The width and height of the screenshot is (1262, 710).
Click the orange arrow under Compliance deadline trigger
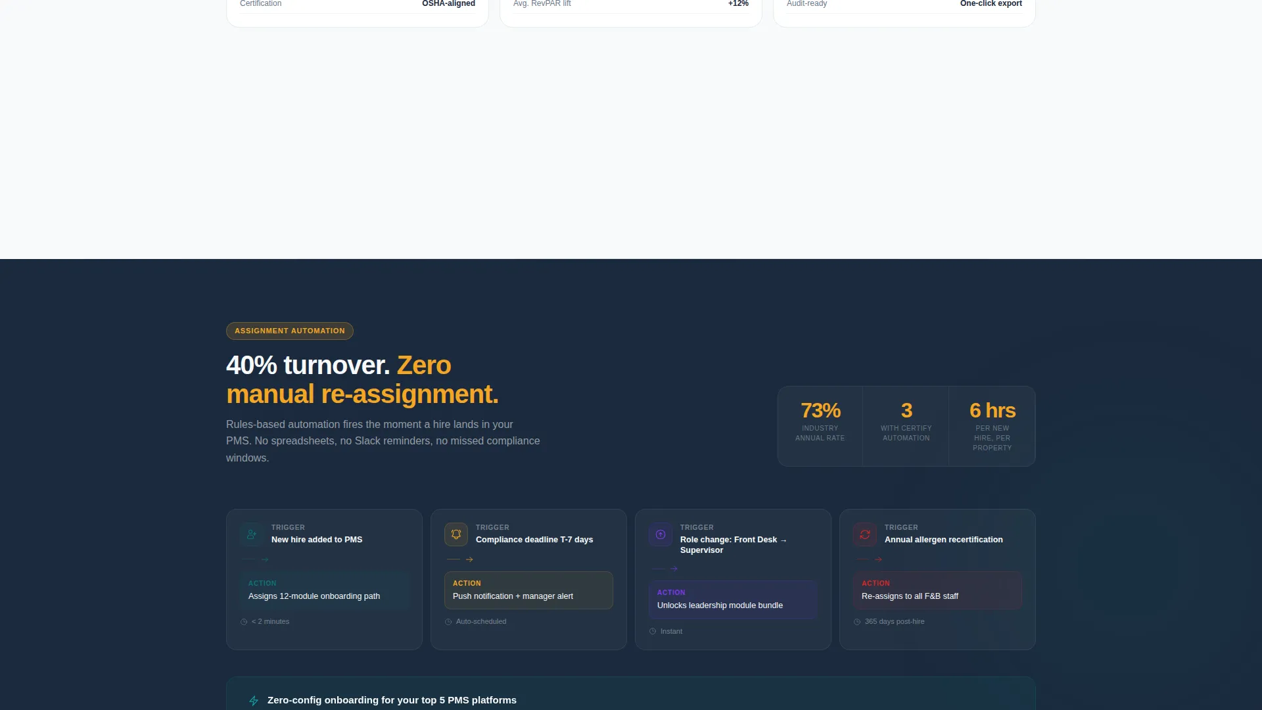pyautogui.click(x=469, y=559)
